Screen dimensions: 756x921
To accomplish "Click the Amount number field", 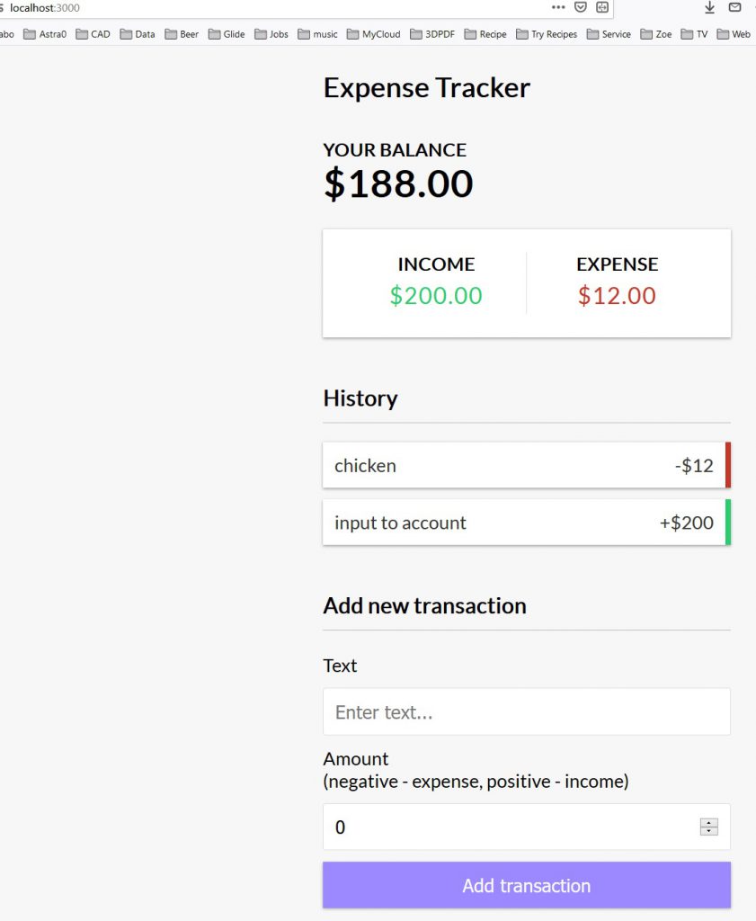I will (508, 827).
